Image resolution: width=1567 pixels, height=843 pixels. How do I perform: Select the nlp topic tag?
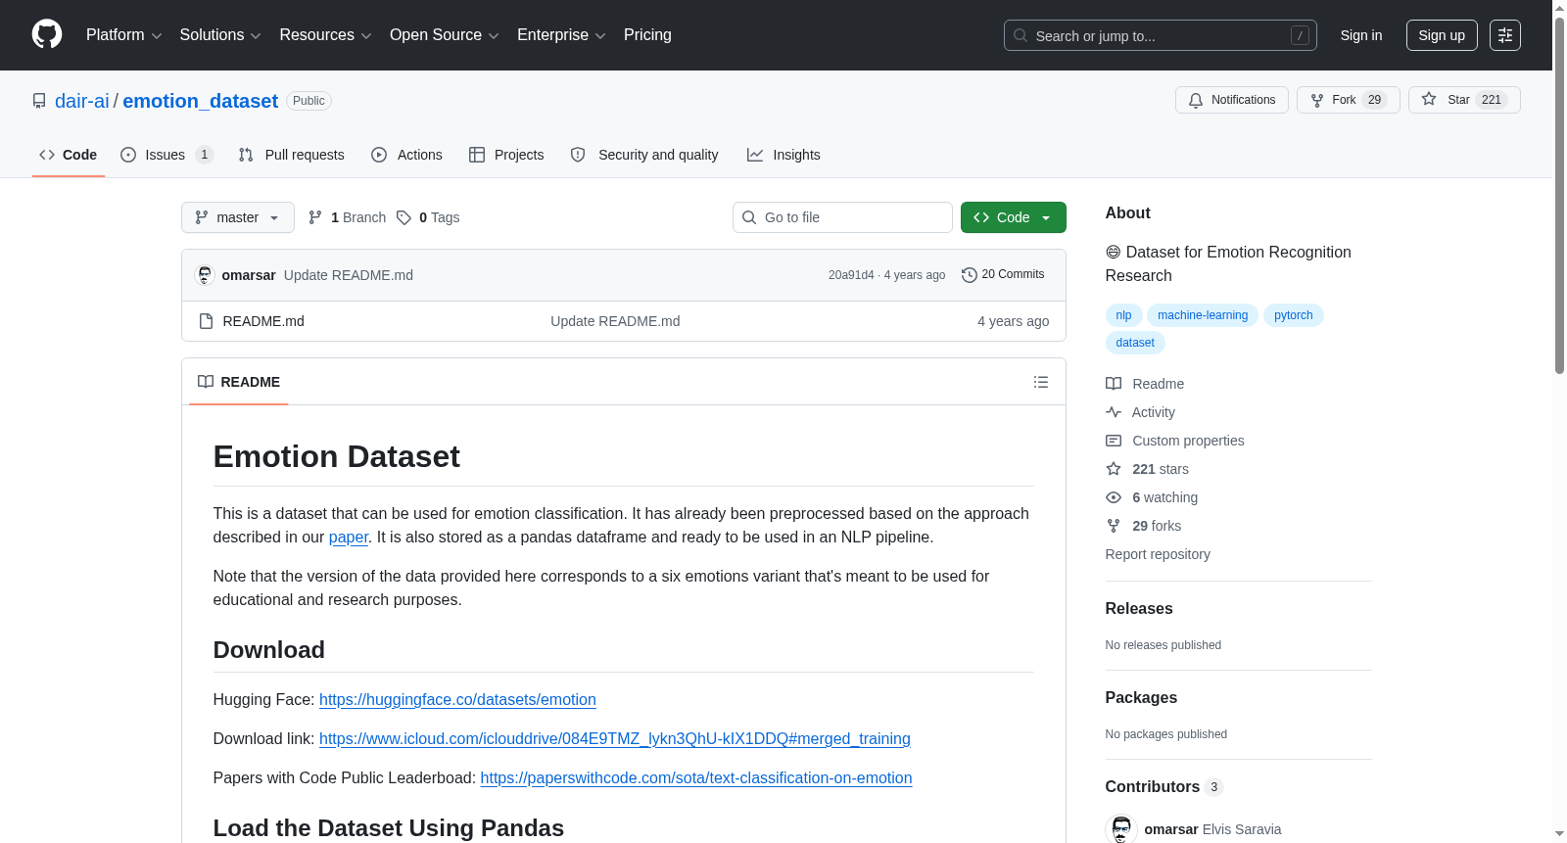[x=1123, y=315]
